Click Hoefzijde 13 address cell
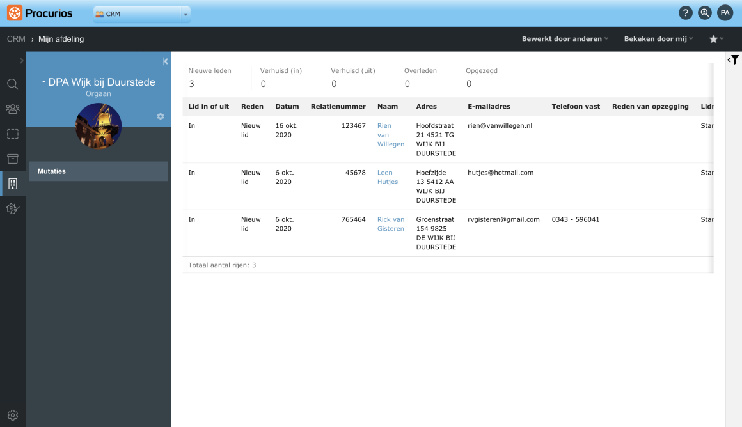 point(436,186)
